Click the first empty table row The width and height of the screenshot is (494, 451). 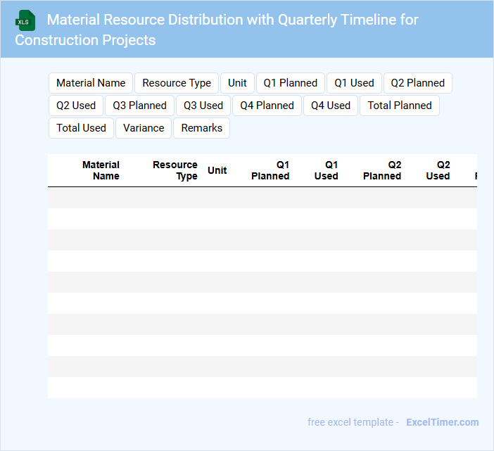tap(262, 198)
